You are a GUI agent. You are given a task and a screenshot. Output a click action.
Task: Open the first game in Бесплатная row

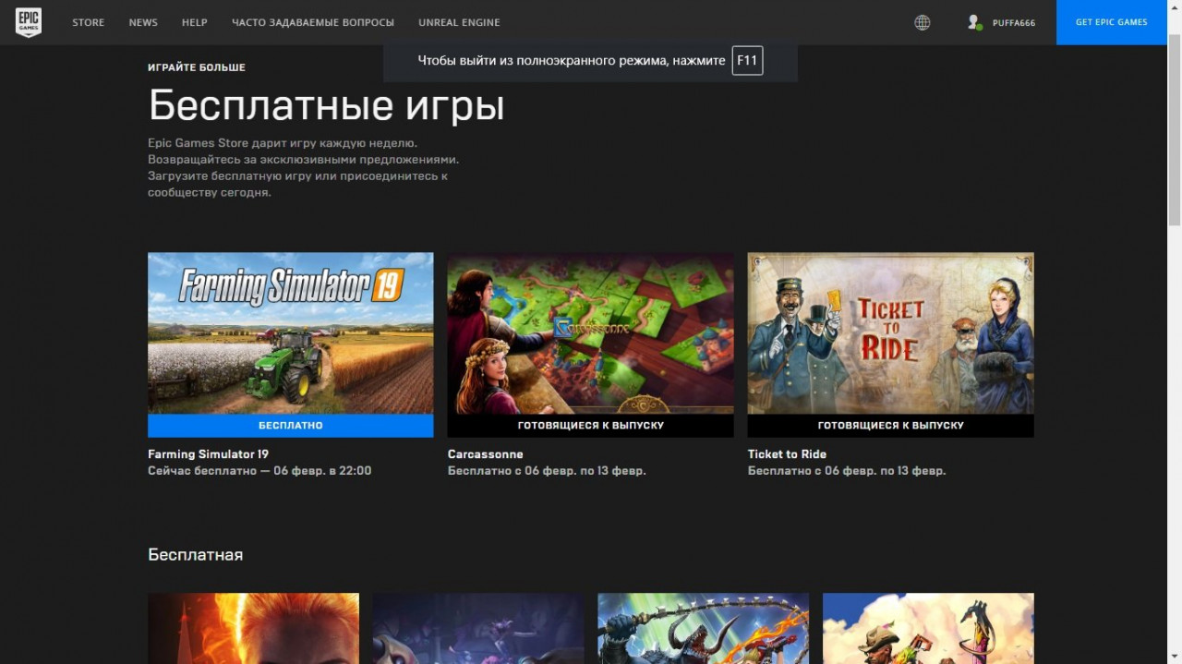point(253,628)
